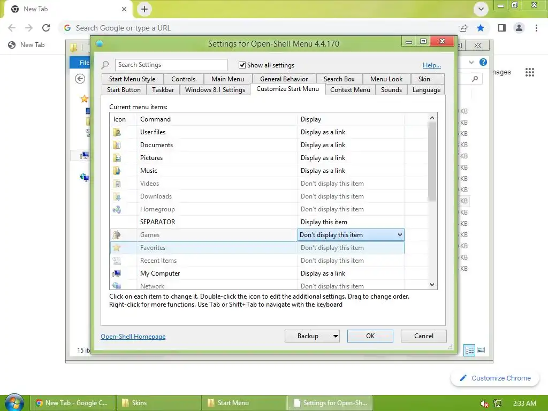This screenshot has width=548, height=411.
Task: Open a new Chrome tab
Action: pos(144,9)
